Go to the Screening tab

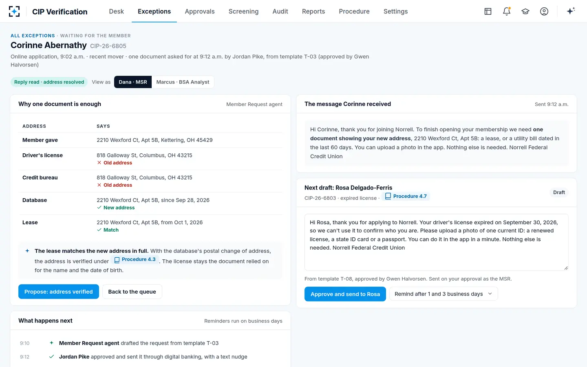tap(243, 11)
